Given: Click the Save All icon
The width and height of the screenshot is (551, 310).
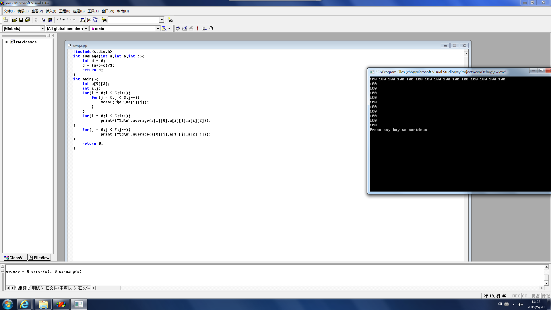Looking at the screenshot, I should [x=28, y=20].
